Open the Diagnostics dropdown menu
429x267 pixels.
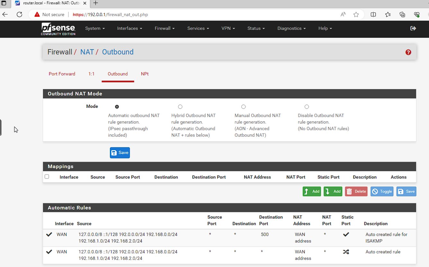click(291, 28)
